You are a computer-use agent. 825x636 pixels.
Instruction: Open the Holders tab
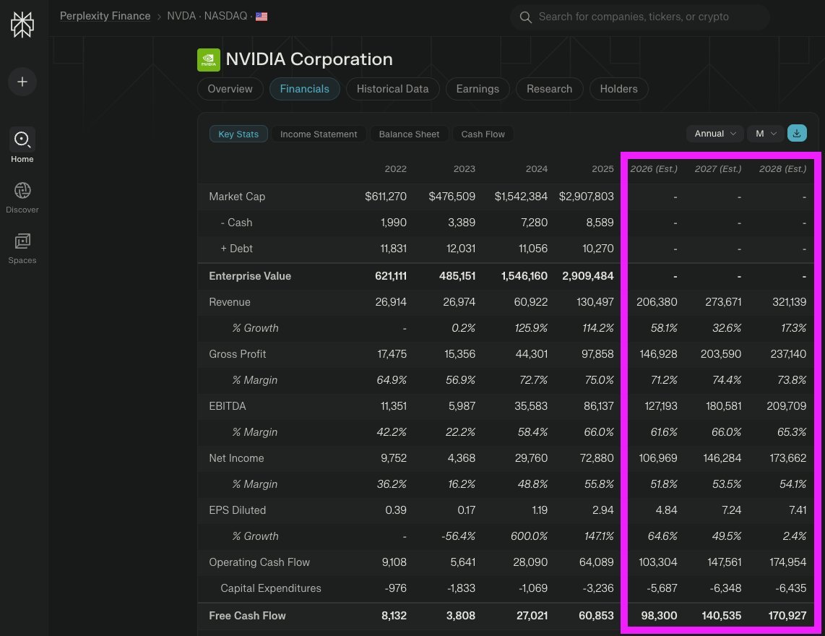click(x=618, y=89)
